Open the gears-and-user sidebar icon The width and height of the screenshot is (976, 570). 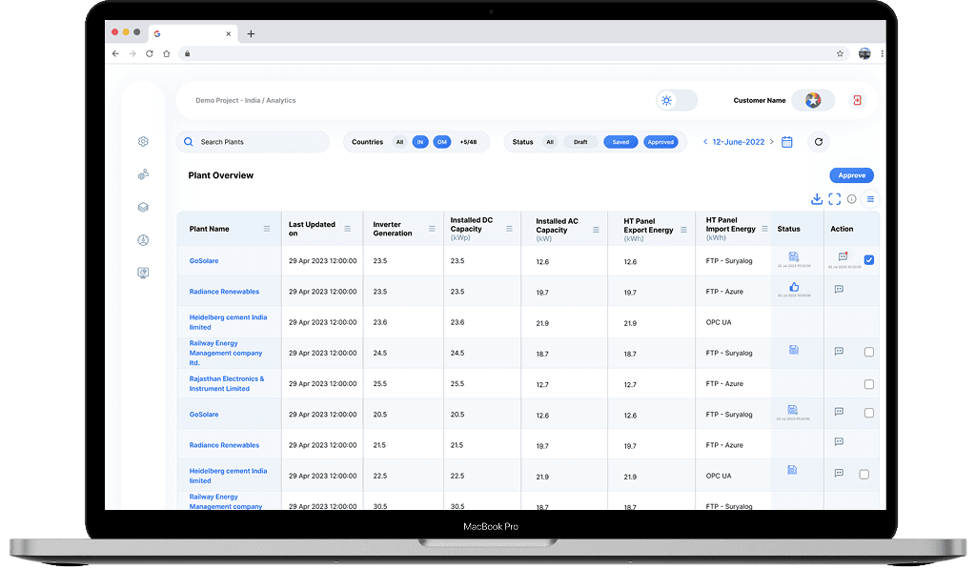(143, 174)
